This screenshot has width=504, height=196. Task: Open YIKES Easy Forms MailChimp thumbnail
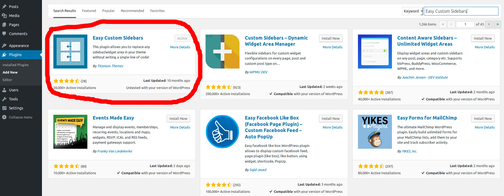tap(375, 132)
